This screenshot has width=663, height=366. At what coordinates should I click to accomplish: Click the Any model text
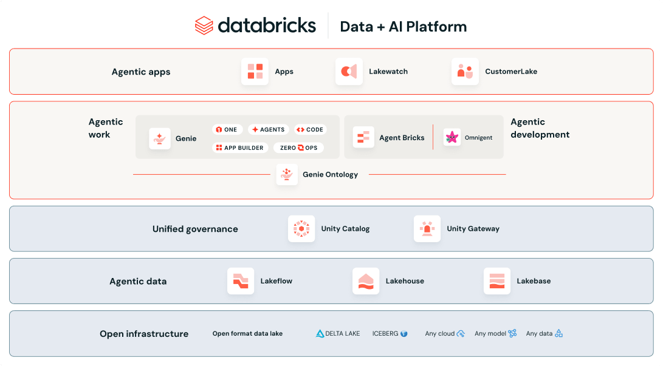click(490, 333)
